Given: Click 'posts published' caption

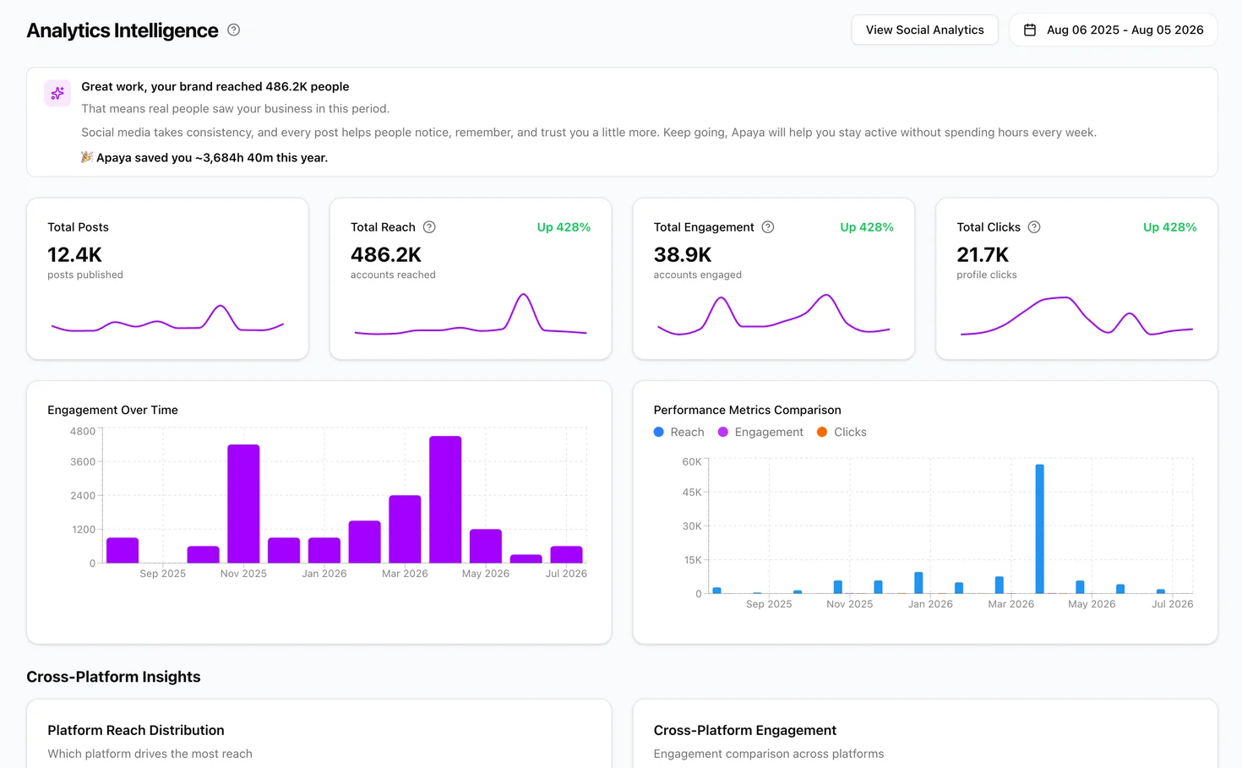Looking at the screenshot, I should 85,275.
